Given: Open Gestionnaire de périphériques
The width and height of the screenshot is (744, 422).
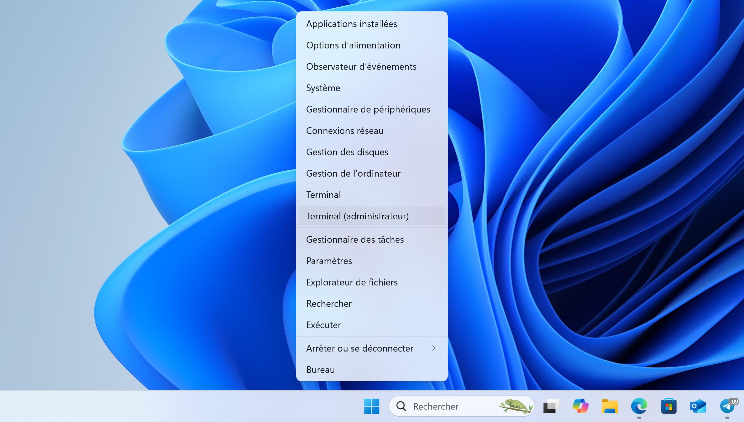Looking at the screenshot, I should pos(368,109).
